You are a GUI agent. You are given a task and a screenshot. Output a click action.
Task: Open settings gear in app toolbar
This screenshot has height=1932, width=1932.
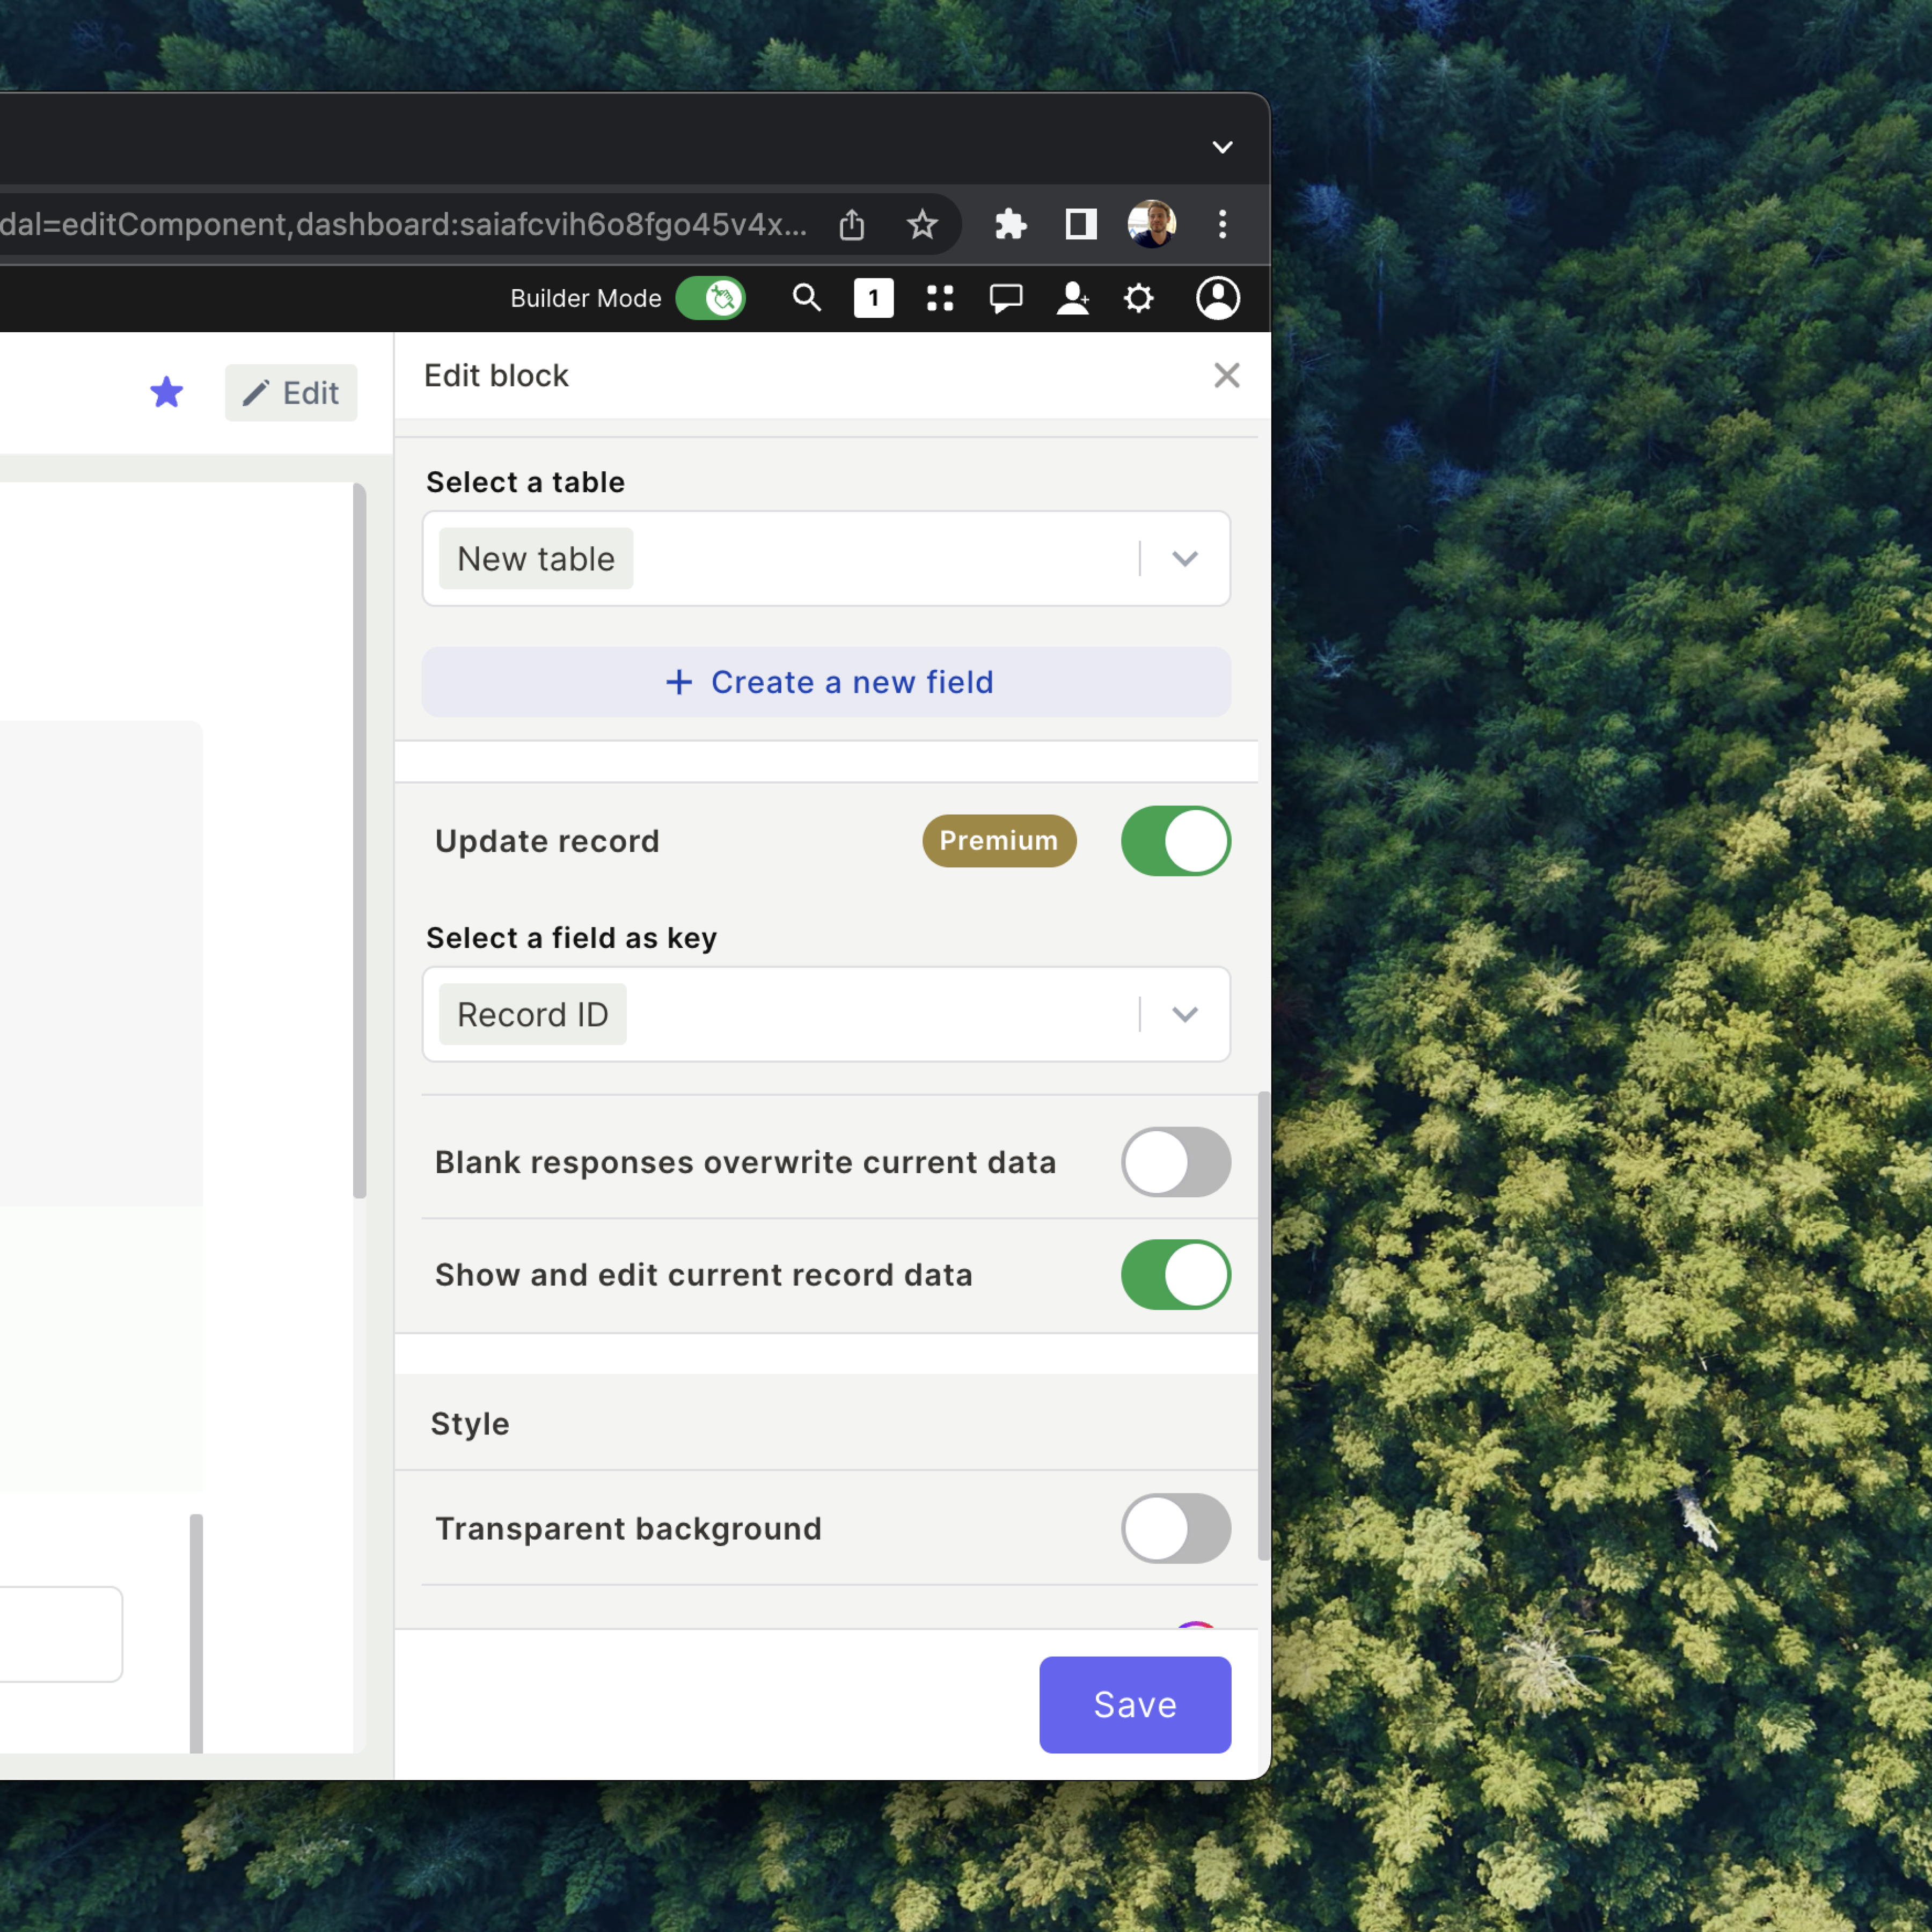(x=1138, y=298)
